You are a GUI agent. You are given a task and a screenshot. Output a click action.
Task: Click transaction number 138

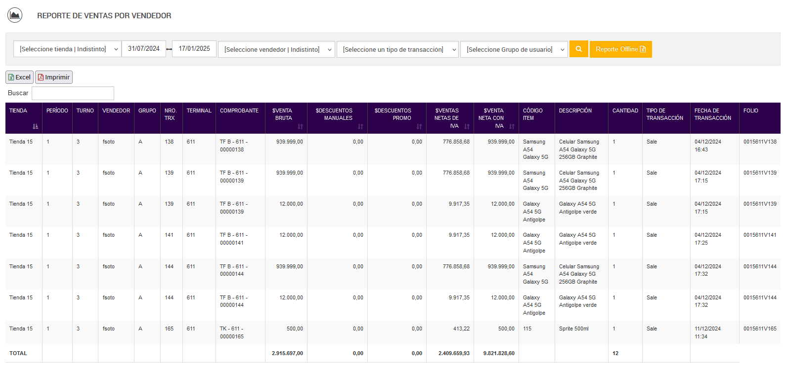pyautogui.click(x=169, y=142)
